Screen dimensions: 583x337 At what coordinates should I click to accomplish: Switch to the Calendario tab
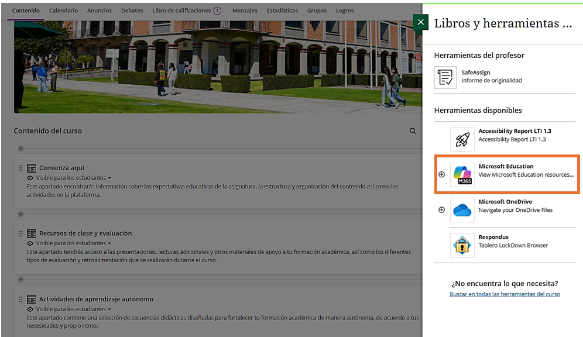(64, 11)
